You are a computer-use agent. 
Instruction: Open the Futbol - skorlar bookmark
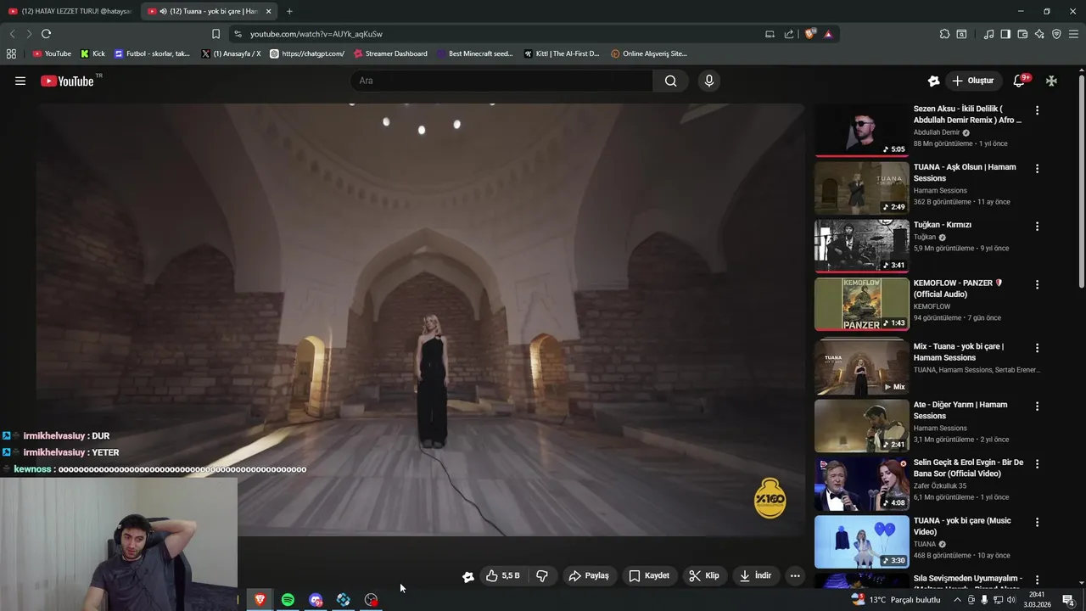click(153, 53)
